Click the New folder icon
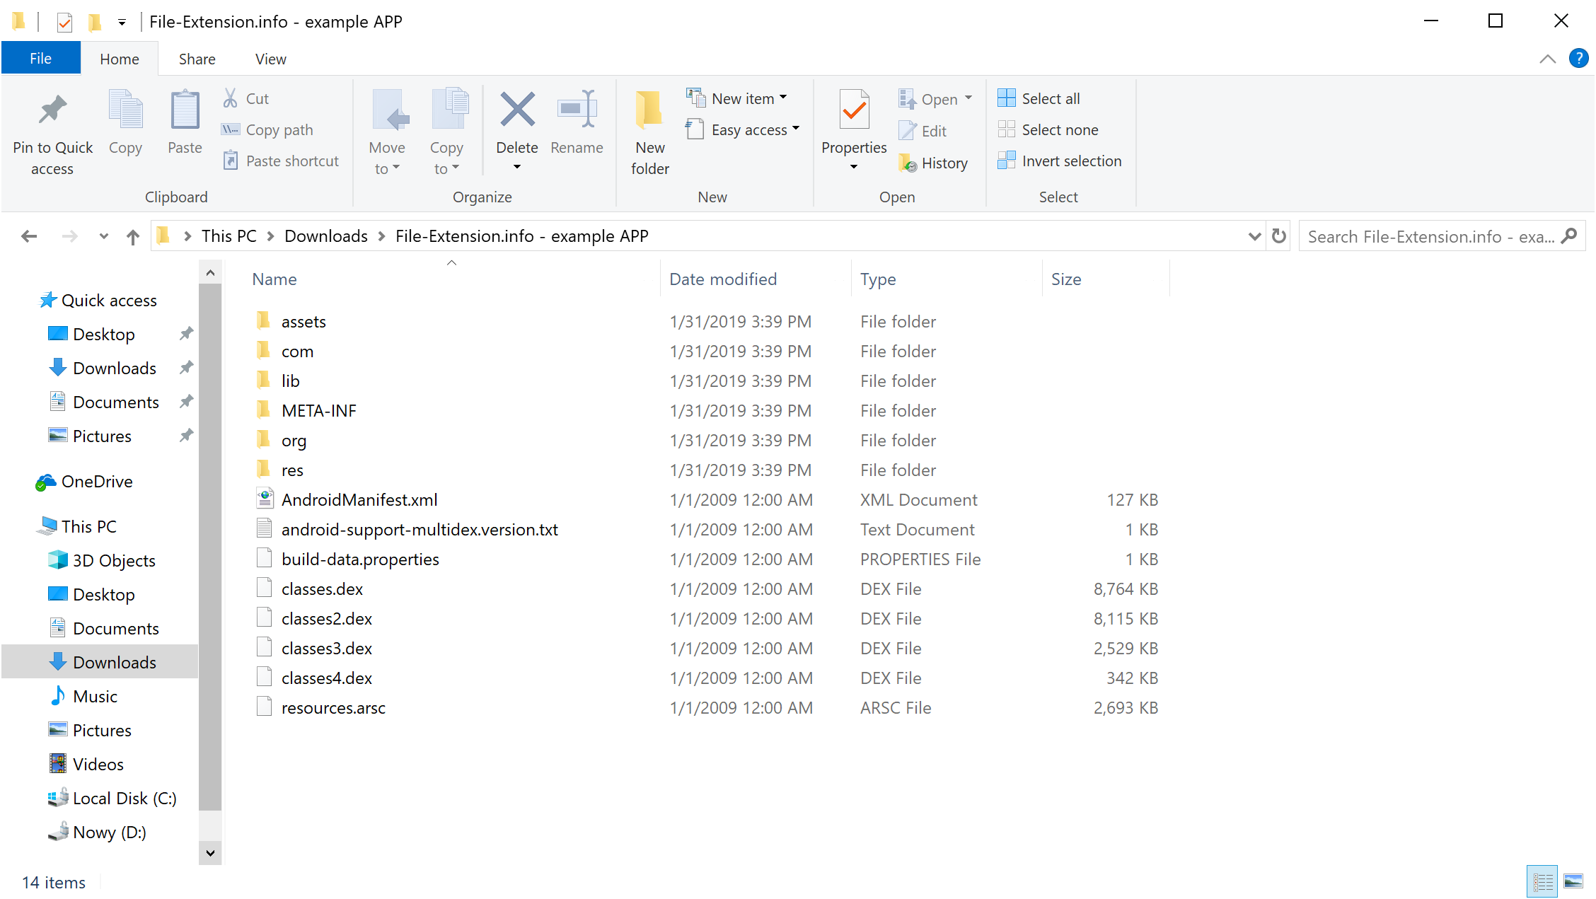Image resolution: width=1596 pixels, height=899 pixels. tap(649, 132)
